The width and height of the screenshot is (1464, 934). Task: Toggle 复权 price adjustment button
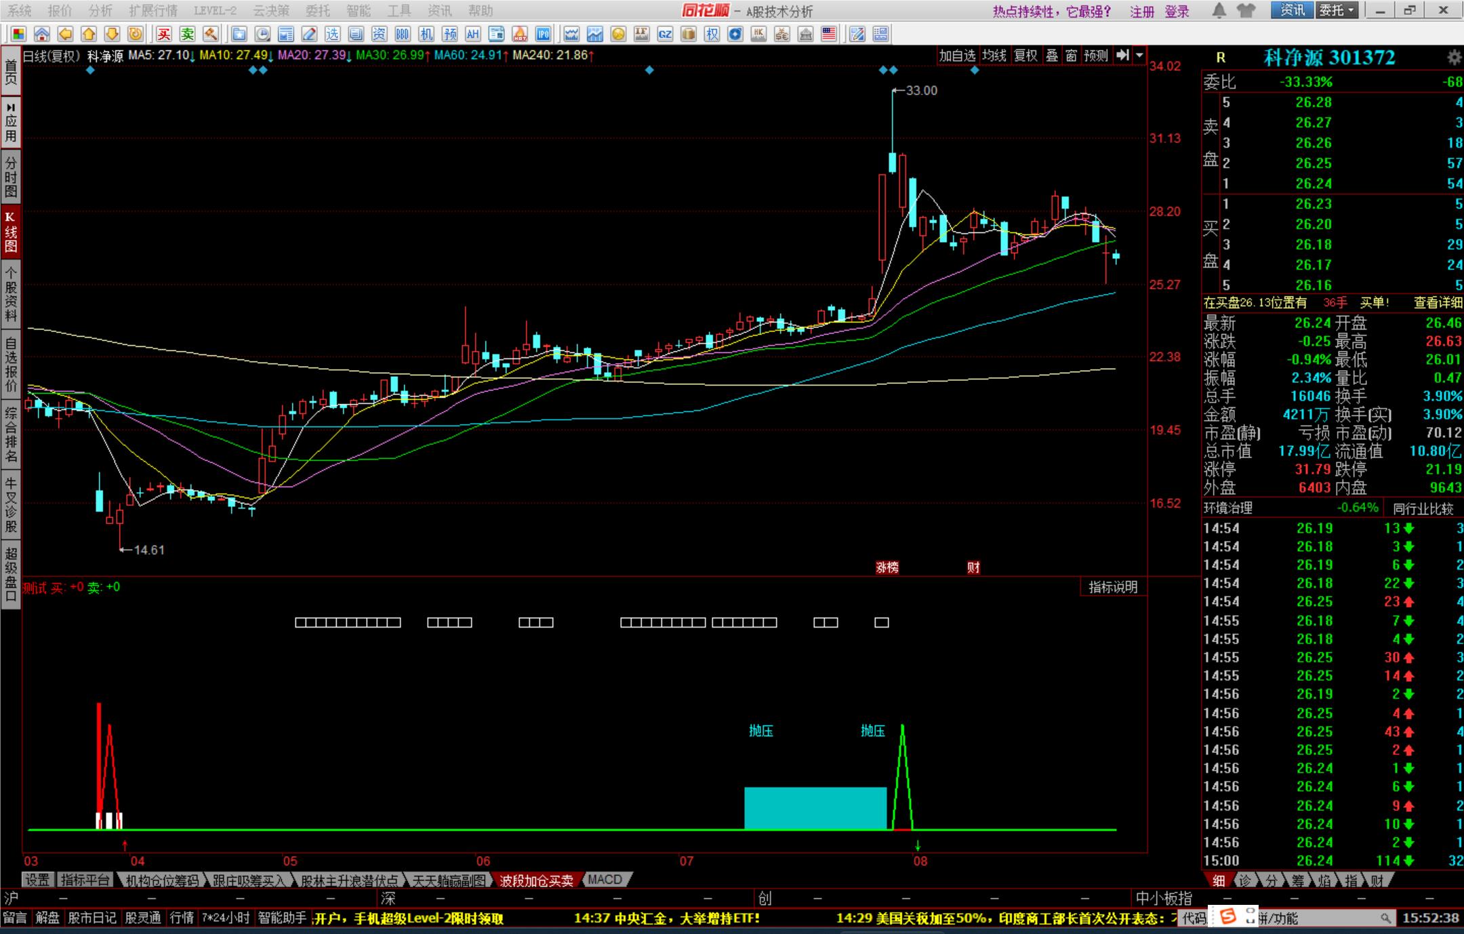(1025, 56)
